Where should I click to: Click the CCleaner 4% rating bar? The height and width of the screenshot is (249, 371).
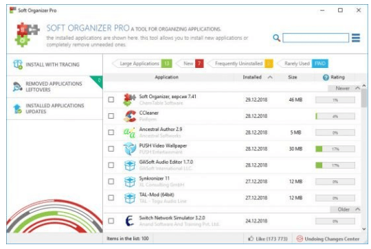point(335,116)
